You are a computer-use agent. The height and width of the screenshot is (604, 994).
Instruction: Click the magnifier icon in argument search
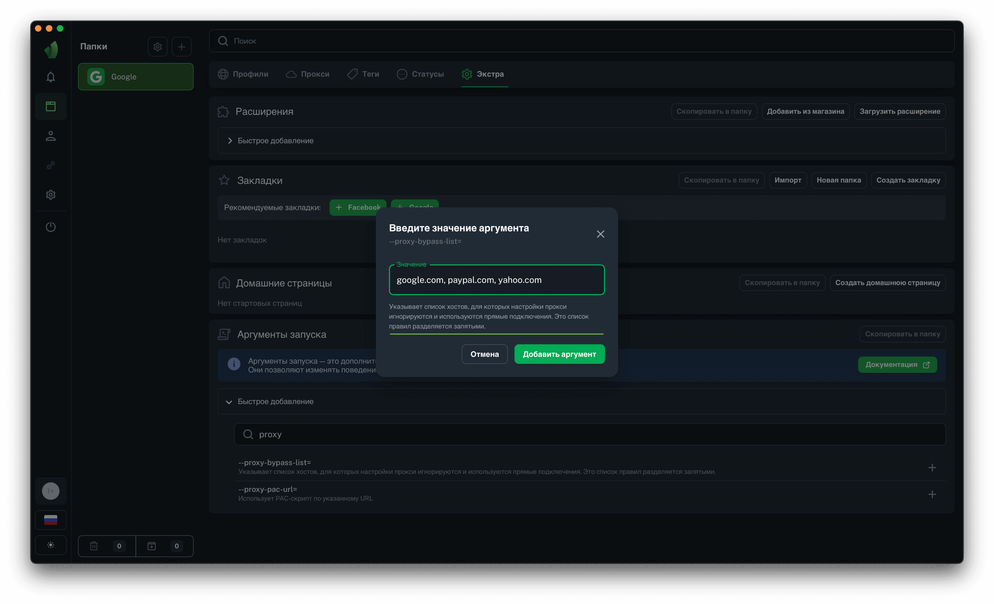pyautogui.click(x=248, y=435)
